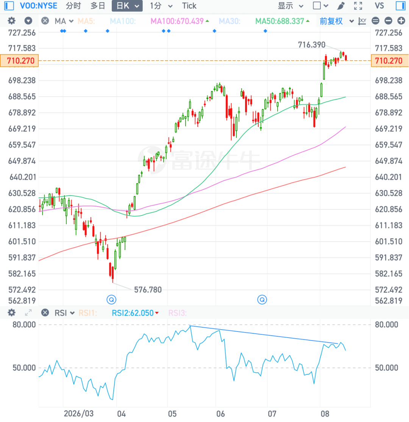The height and width of the screenshot is (422, 409).
Task: Click the 2026/03 date label
Action: [78, 414]
